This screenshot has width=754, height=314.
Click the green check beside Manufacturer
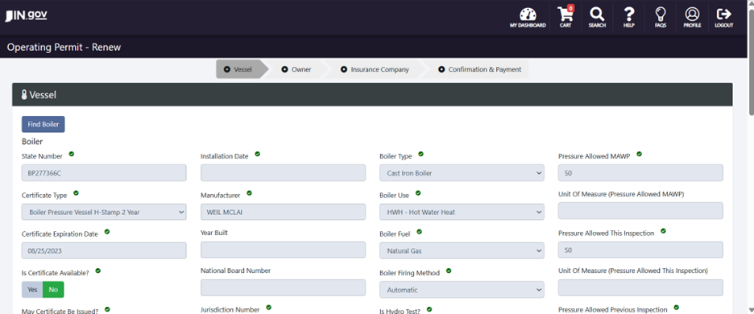click(249, 192)
